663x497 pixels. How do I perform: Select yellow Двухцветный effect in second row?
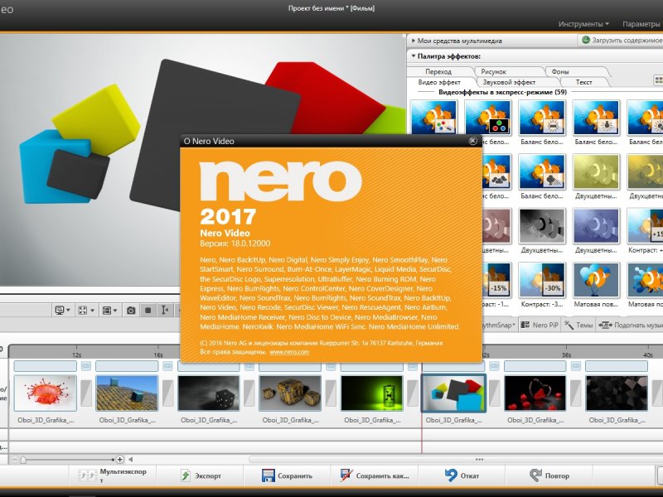596,171
